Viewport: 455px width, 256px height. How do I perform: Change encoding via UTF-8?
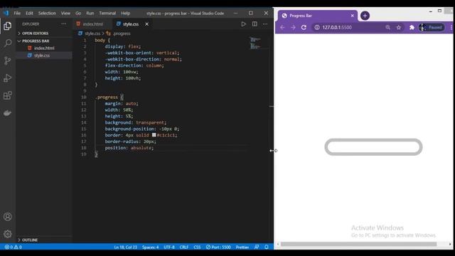pos(169,247)
